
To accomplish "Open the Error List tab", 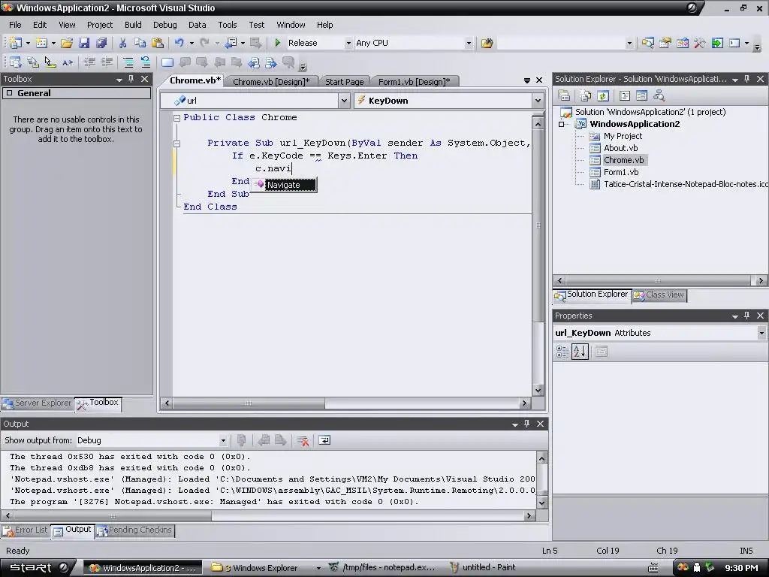I will click(x=26, y=530).
